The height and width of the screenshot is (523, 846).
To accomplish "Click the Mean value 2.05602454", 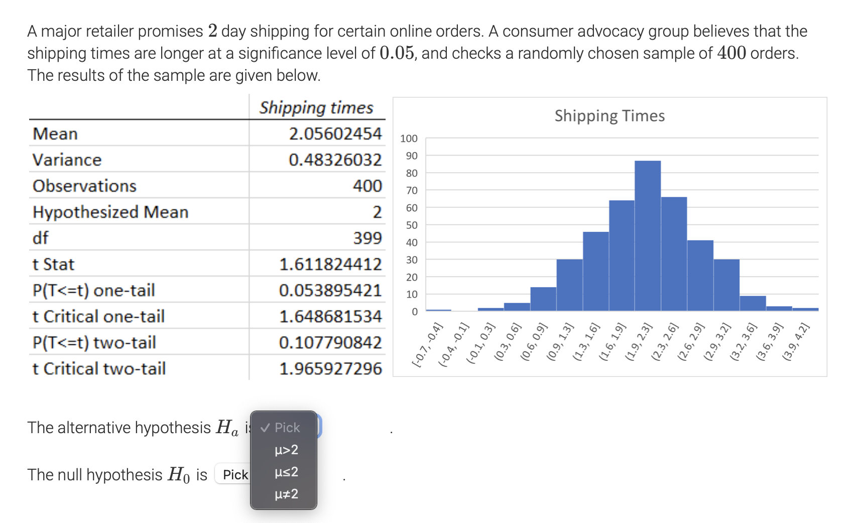I will (335, 134).
